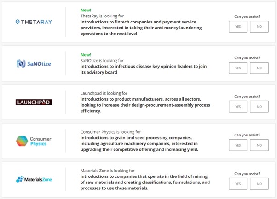
Task: Accept Materials Zone request with YES
Action: [x=238, y=184]
